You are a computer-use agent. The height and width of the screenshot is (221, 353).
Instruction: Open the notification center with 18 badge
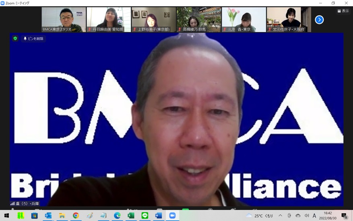point(344,216)
